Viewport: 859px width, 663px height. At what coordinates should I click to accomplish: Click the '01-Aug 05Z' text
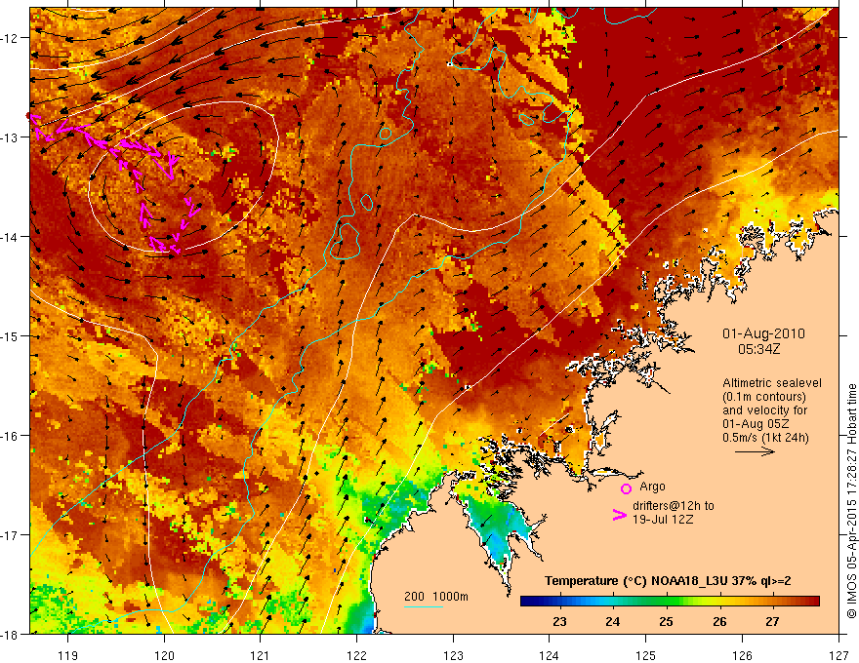coord(757,424)
